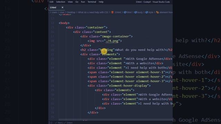Open the Help menu
Screen dimensions: 221x124
click(x=101, y=2)
